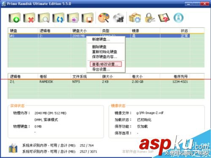211x158 pixels.
Task: Click the 2527 / 3071 recognized memory value
Action: click(x=88, y=152)
